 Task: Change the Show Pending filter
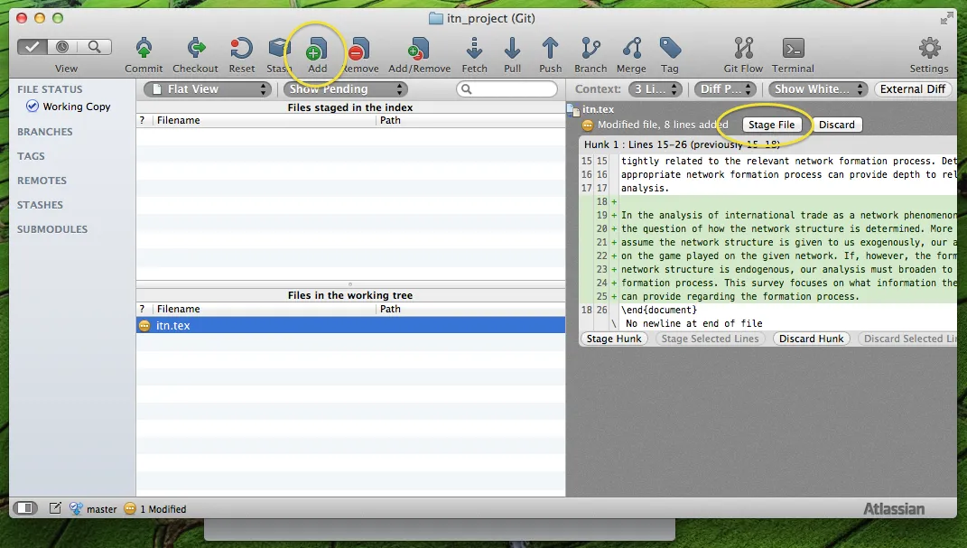(x=344, y=88)
